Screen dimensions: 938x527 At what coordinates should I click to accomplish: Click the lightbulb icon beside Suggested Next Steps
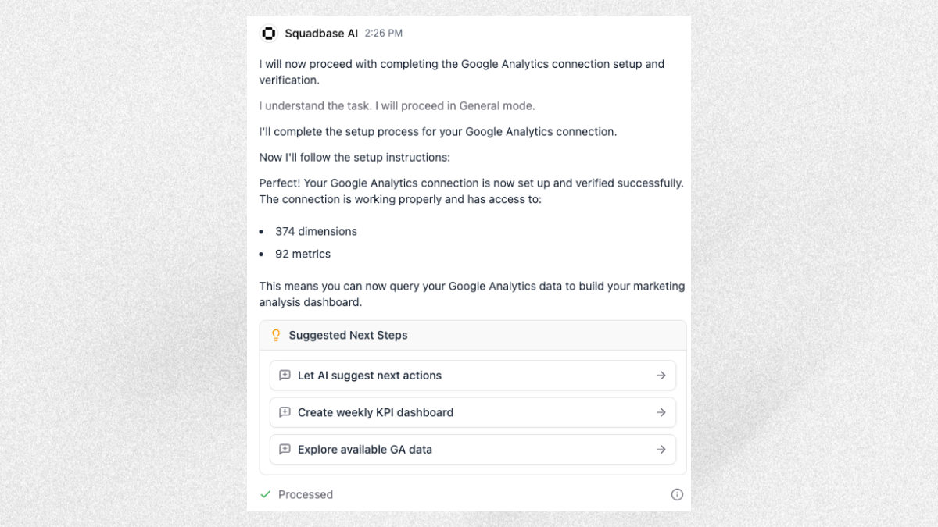tap(275, 335)
